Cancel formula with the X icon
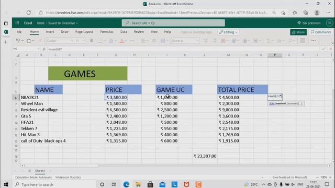The image size is (335, 188). (x=330, y=49)
